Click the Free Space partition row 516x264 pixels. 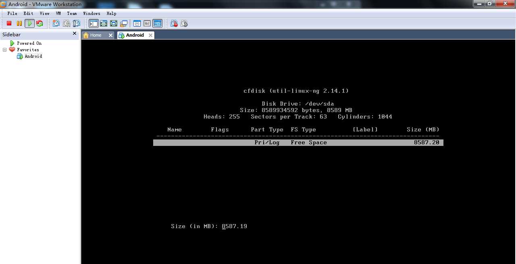coord(298,143)
